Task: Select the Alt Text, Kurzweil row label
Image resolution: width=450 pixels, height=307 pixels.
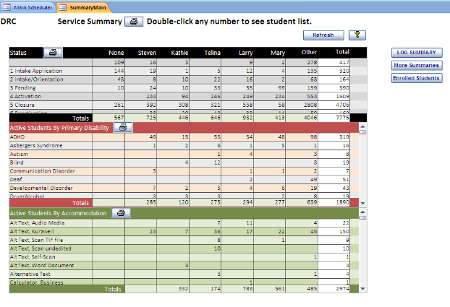Action: tap(33, 231)
